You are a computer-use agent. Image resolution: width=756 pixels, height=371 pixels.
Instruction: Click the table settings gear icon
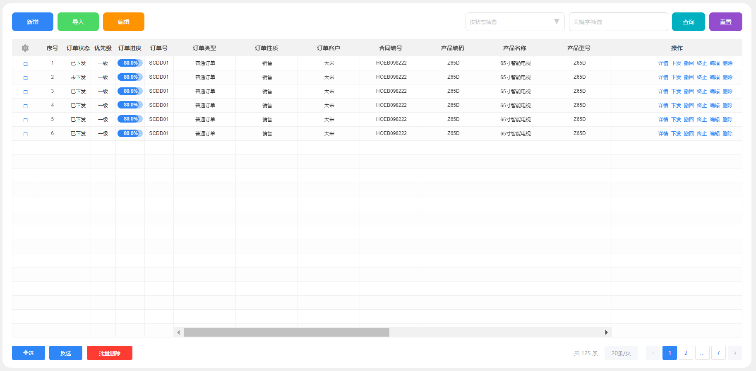coord(25,48)
